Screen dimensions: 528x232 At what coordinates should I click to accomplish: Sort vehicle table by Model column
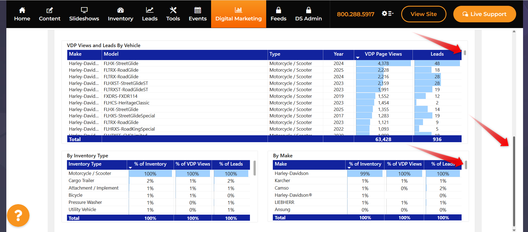pos(185,54)
